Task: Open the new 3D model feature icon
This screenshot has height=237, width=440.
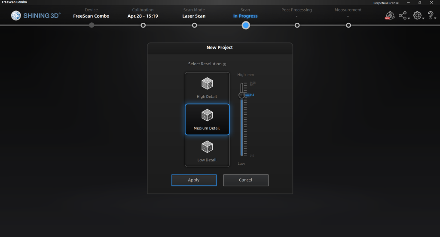Action: [x=390, y=16]
